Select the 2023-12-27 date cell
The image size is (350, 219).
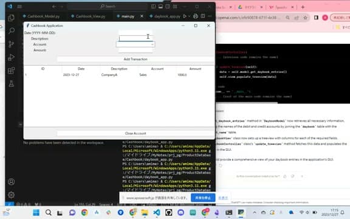coord(71,75)
